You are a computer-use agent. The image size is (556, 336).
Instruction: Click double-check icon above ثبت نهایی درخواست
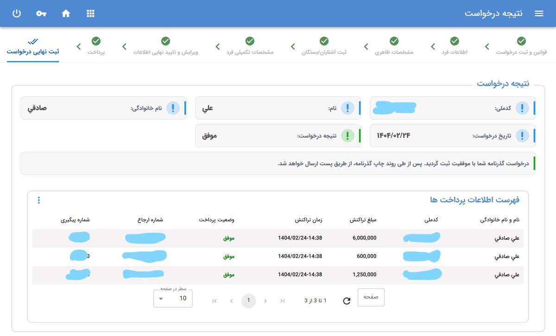click(x=33, y=41)
